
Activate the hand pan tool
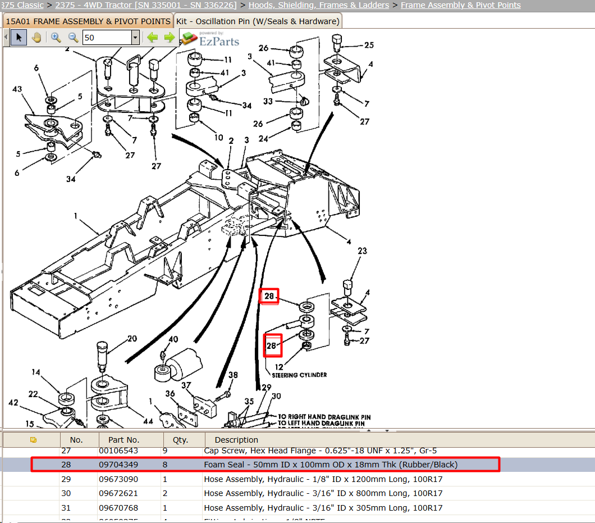[x=37, y=38]
